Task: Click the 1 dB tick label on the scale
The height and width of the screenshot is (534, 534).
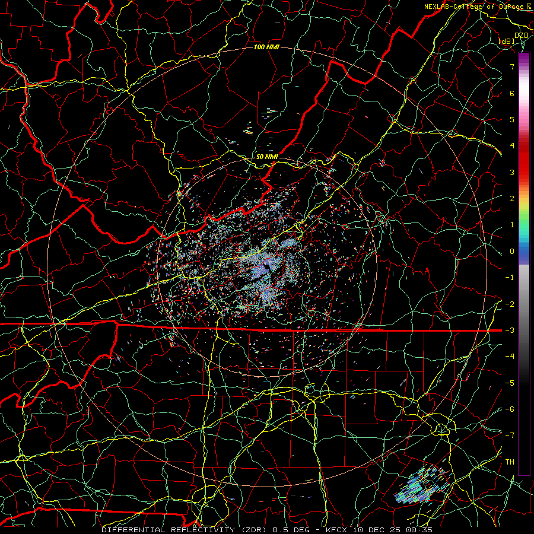Action: click(512, 225)
